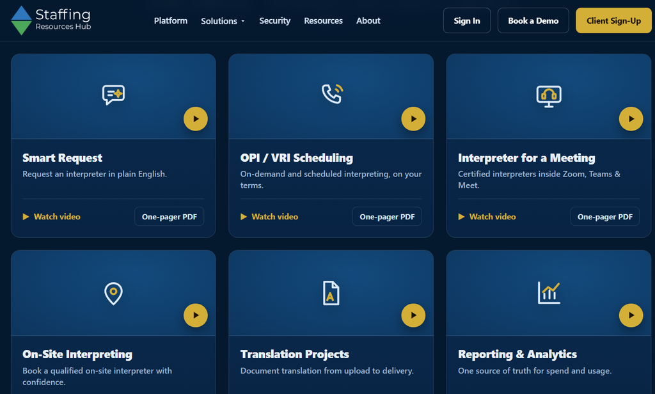Image resolution: width=655 pixels, height=394 pixels.
Task: Open the Resources nav link
Action: click(323, 20)
